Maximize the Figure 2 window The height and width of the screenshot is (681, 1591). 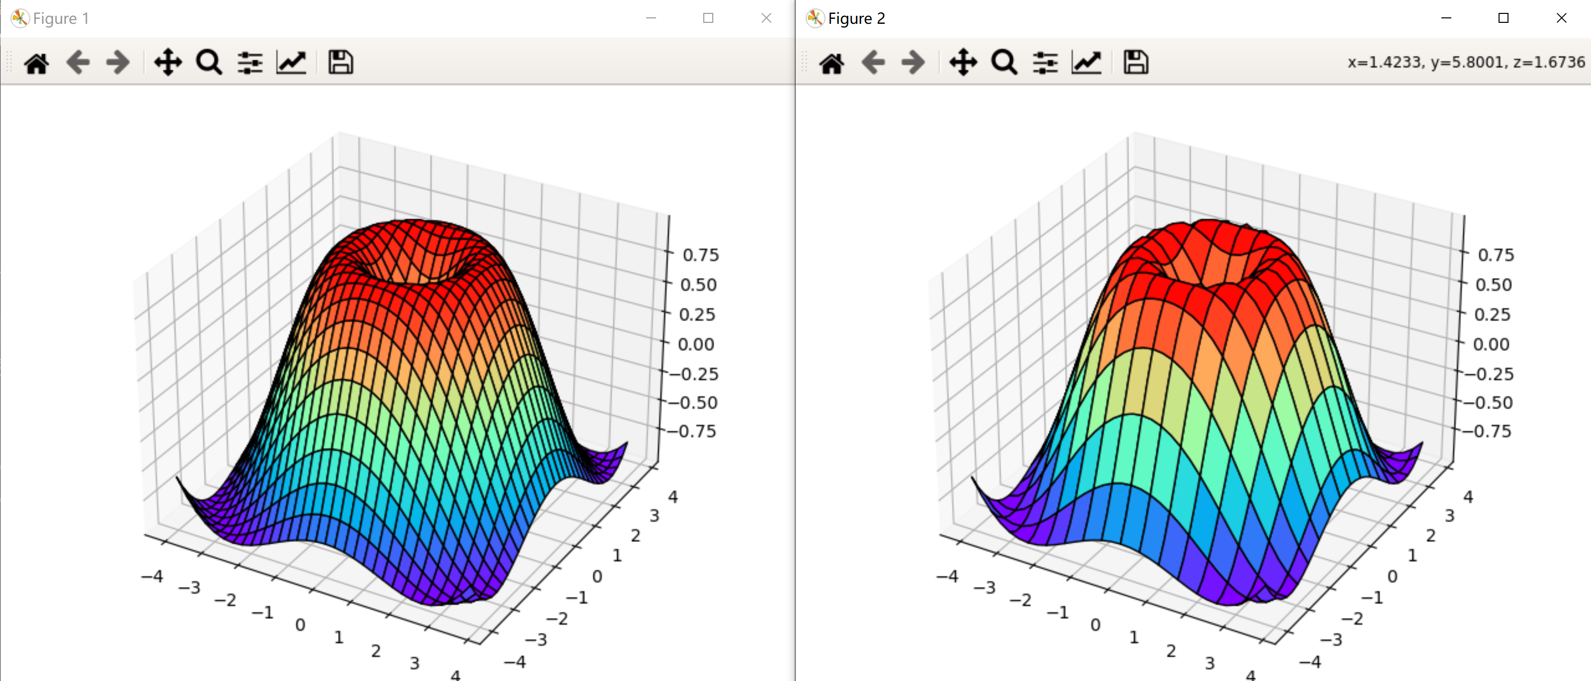[x=1504, y=18]
